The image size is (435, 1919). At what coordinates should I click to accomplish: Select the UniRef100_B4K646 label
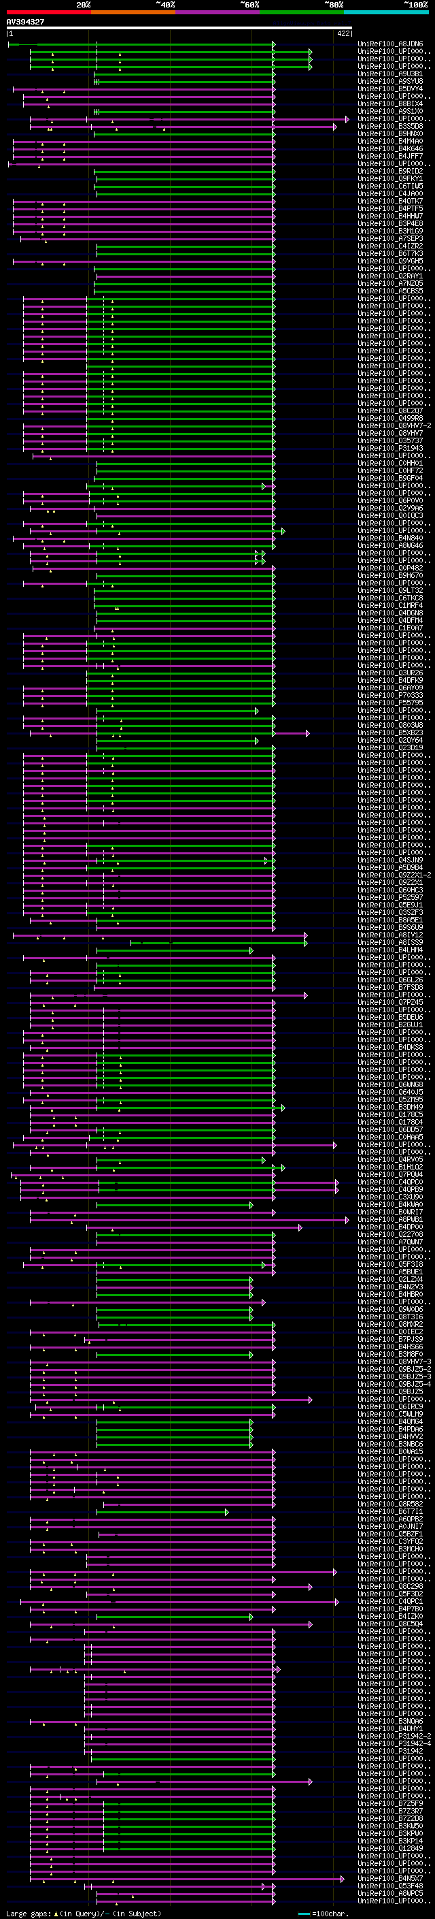390,149
